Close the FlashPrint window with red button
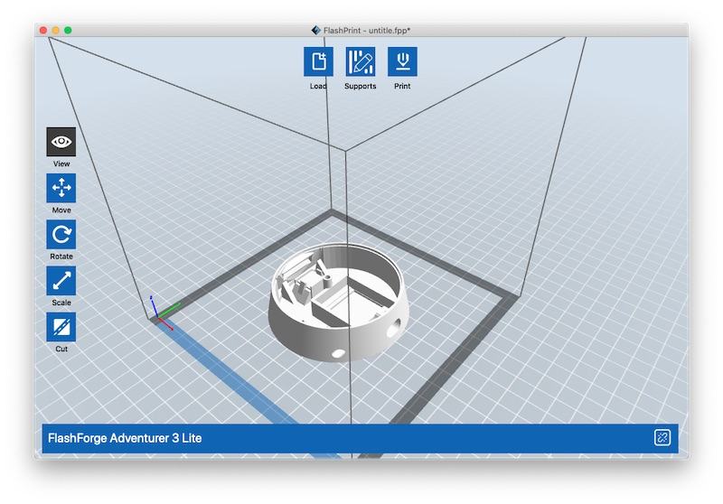Image resolution: width=723 pixels, height=504 pixels. pyautogui.click(x=42, y=30)
